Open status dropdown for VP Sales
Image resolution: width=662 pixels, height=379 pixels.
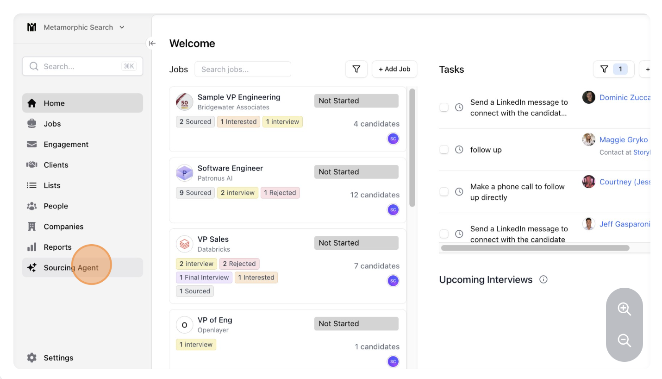[356, 243]
